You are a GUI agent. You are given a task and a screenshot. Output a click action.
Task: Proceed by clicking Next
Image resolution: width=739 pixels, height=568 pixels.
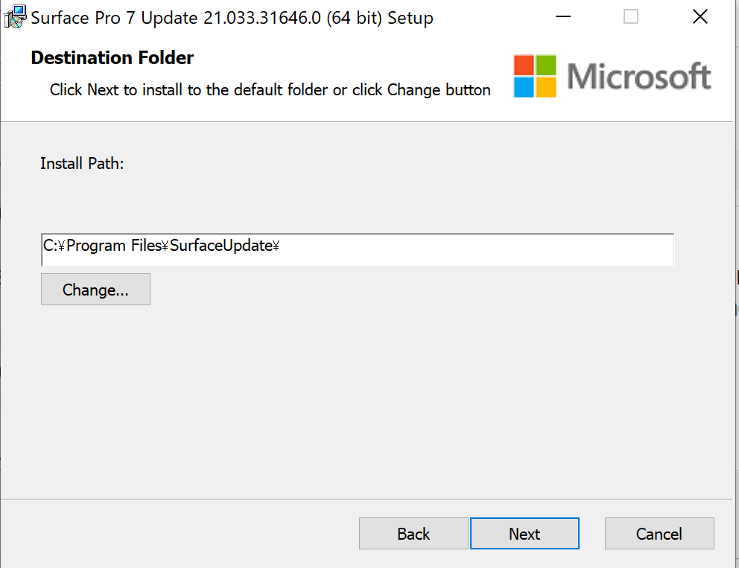pos(524,534)
